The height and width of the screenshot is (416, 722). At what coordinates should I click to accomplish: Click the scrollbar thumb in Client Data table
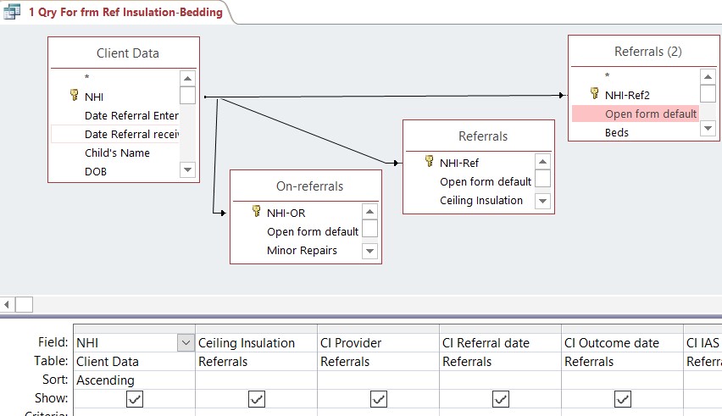[187, 95]
